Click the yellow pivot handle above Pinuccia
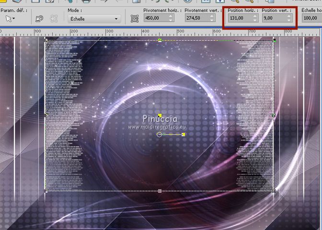The width and height of the screenshot is (322, 230). coord(160,115)
